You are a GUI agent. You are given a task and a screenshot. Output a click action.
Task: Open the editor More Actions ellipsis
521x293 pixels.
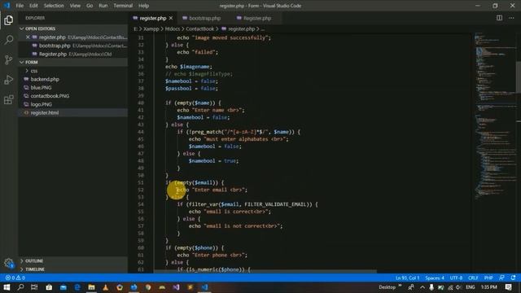point(511,18)
